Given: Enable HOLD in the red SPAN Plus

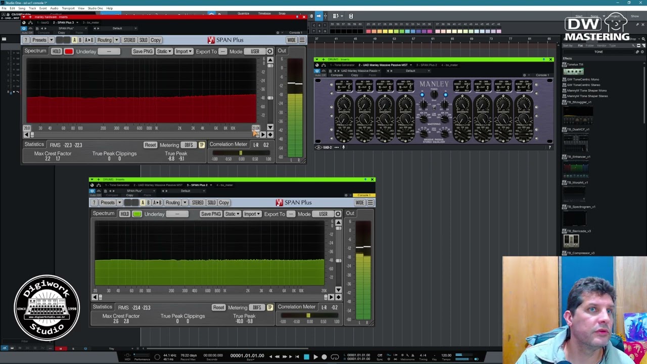Looking at the screenshot, I should 56,52.
